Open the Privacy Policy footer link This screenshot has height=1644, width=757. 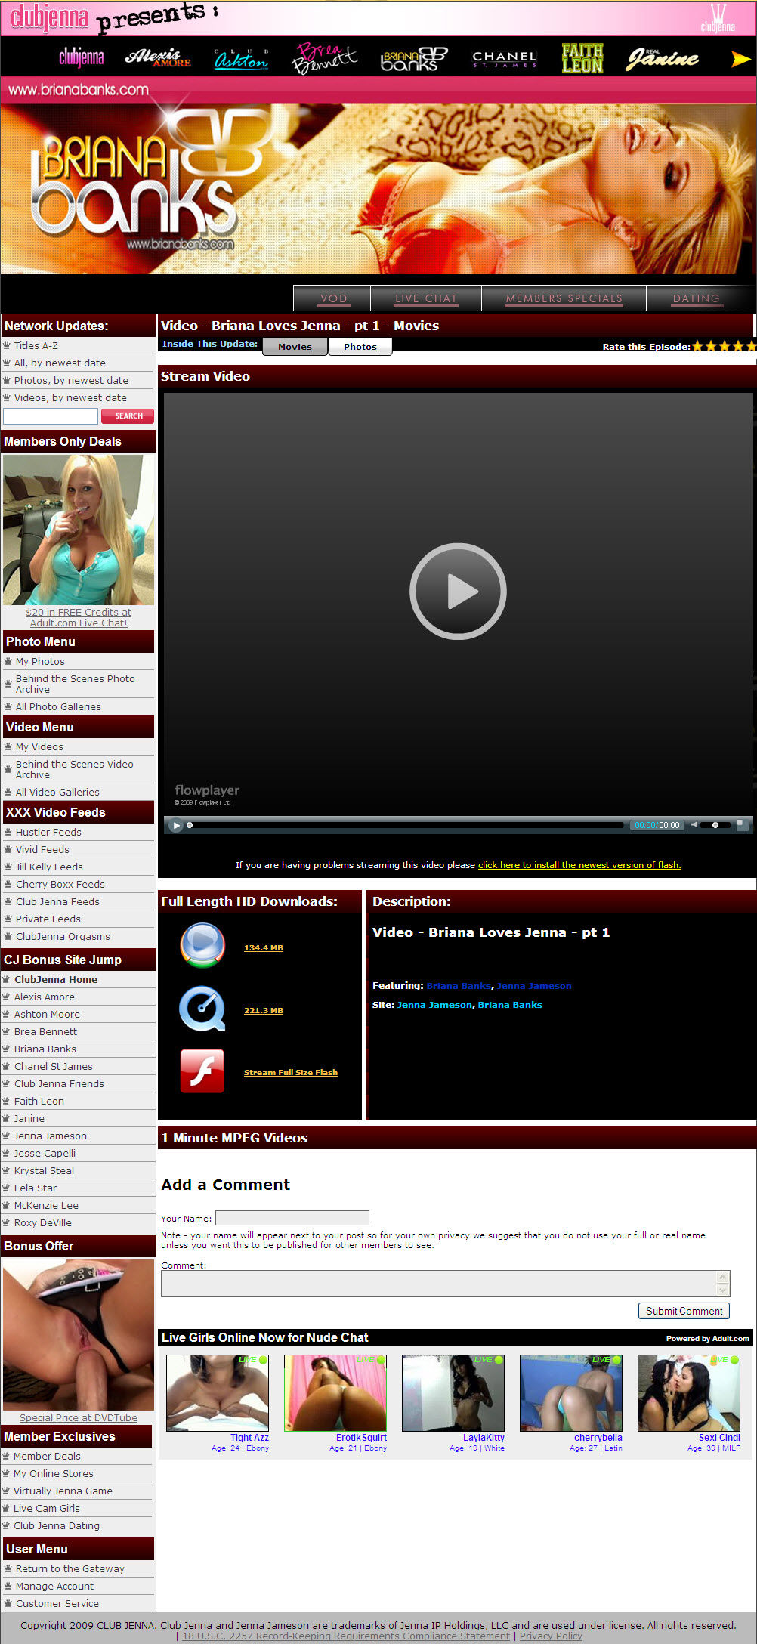coord(551,1636)
